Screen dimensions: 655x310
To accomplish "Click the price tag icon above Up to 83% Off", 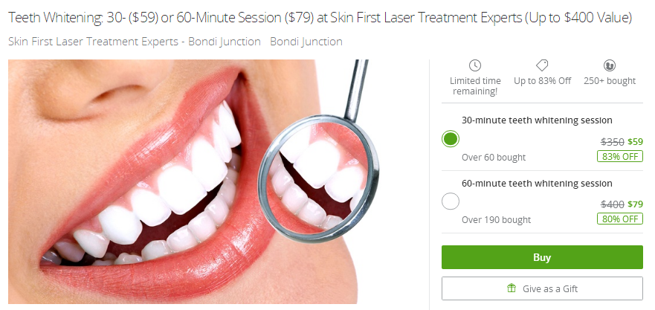I will click(542, 65).
